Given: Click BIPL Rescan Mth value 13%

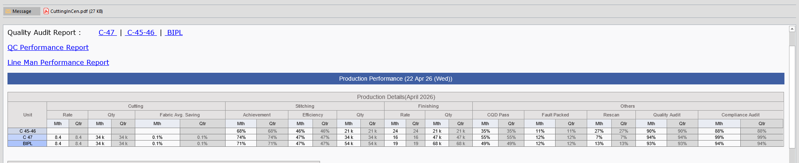Looking at the screenshot, I should click(x=599, y=143).
